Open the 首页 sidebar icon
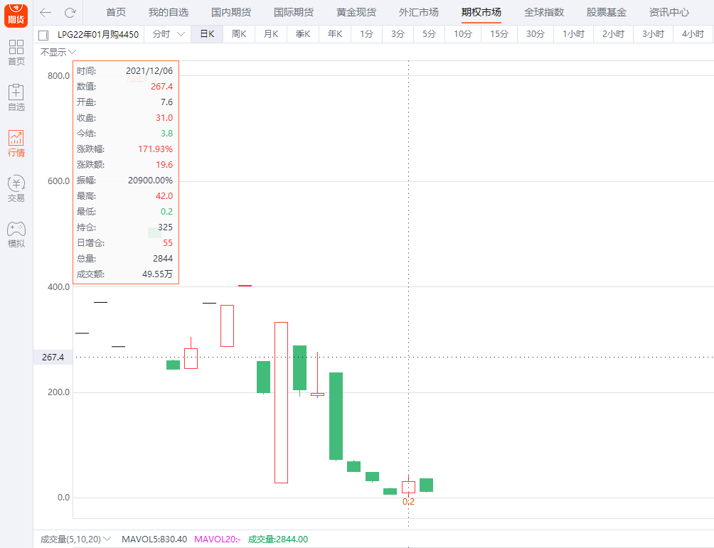 coord(16,53)
